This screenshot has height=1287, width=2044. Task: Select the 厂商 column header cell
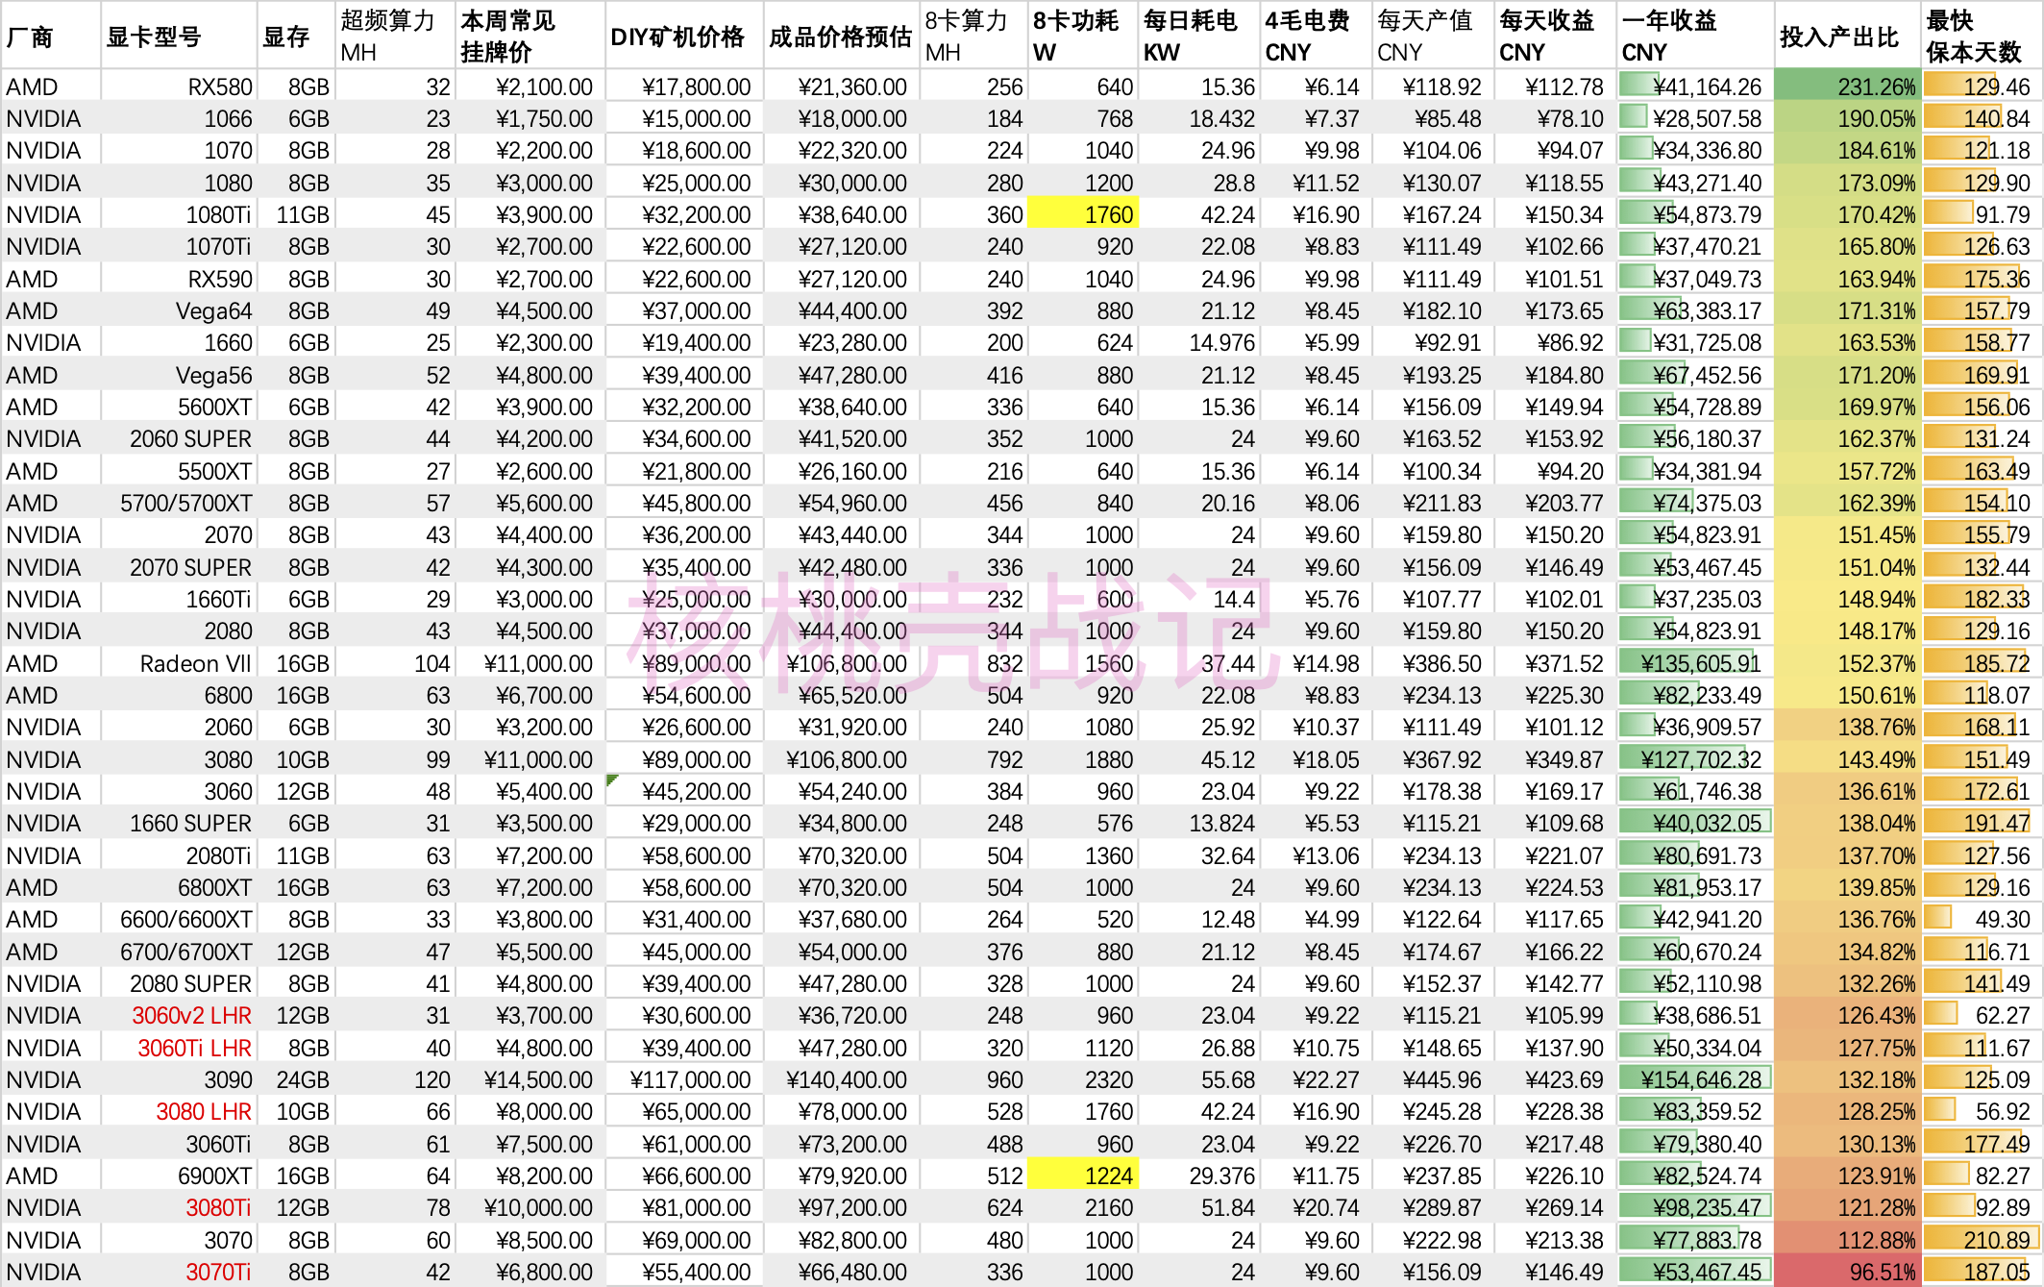[51, 36]
